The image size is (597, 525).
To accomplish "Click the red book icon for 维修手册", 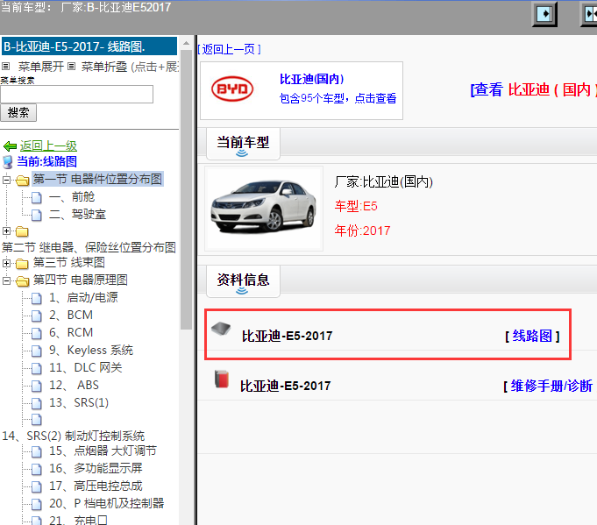I will click(222, 380).
